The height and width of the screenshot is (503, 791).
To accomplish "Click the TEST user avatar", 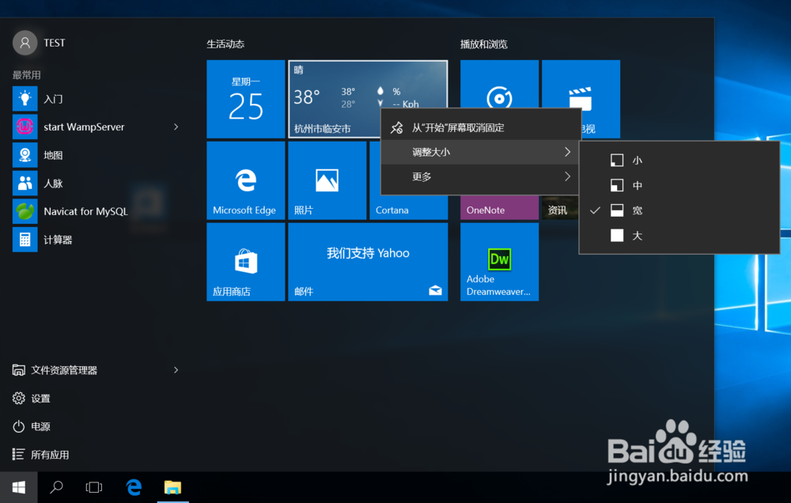I will (x=25, y=43).
